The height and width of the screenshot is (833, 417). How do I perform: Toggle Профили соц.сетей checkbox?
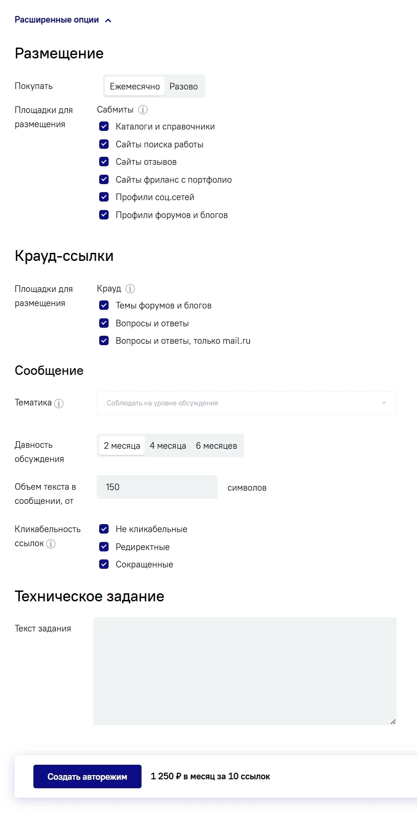click(104, 197)
